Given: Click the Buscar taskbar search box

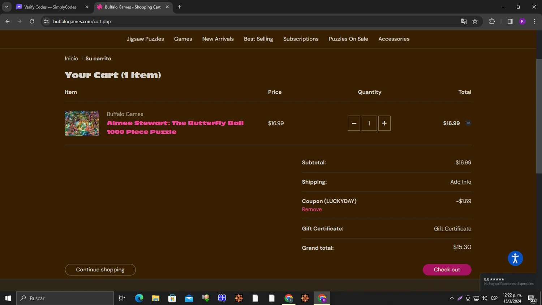Looking at the screenshot, I should pos(65,298).
